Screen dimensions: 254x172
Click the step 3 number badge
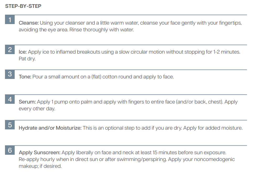(x=10, y=74)
